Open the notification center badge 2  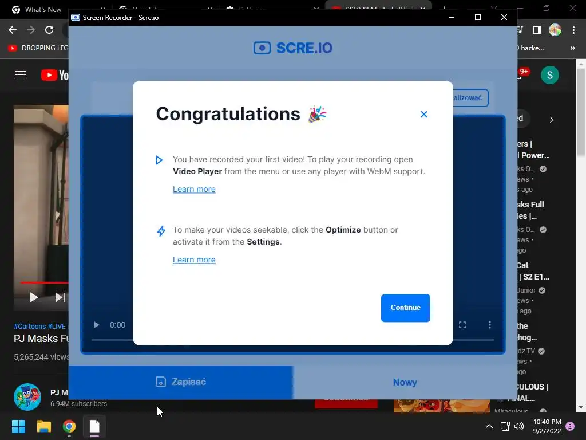coord(570,426)
